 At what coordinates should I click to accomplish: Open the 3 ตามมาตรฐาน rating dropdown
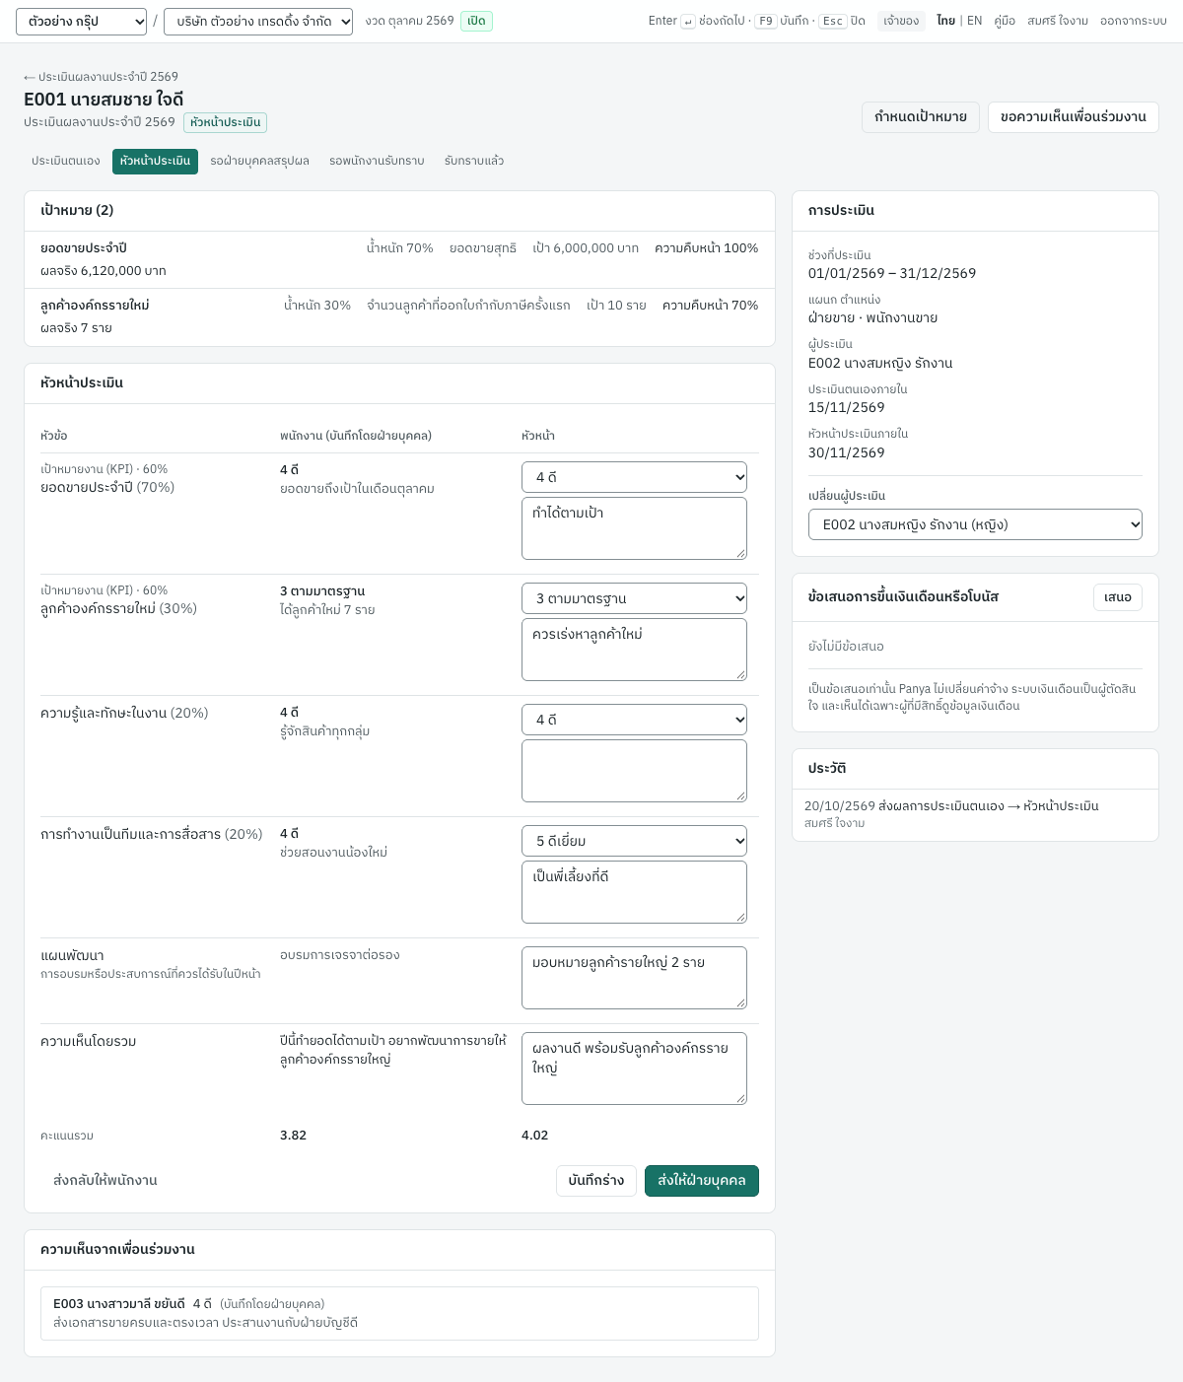tap(634, 598)
